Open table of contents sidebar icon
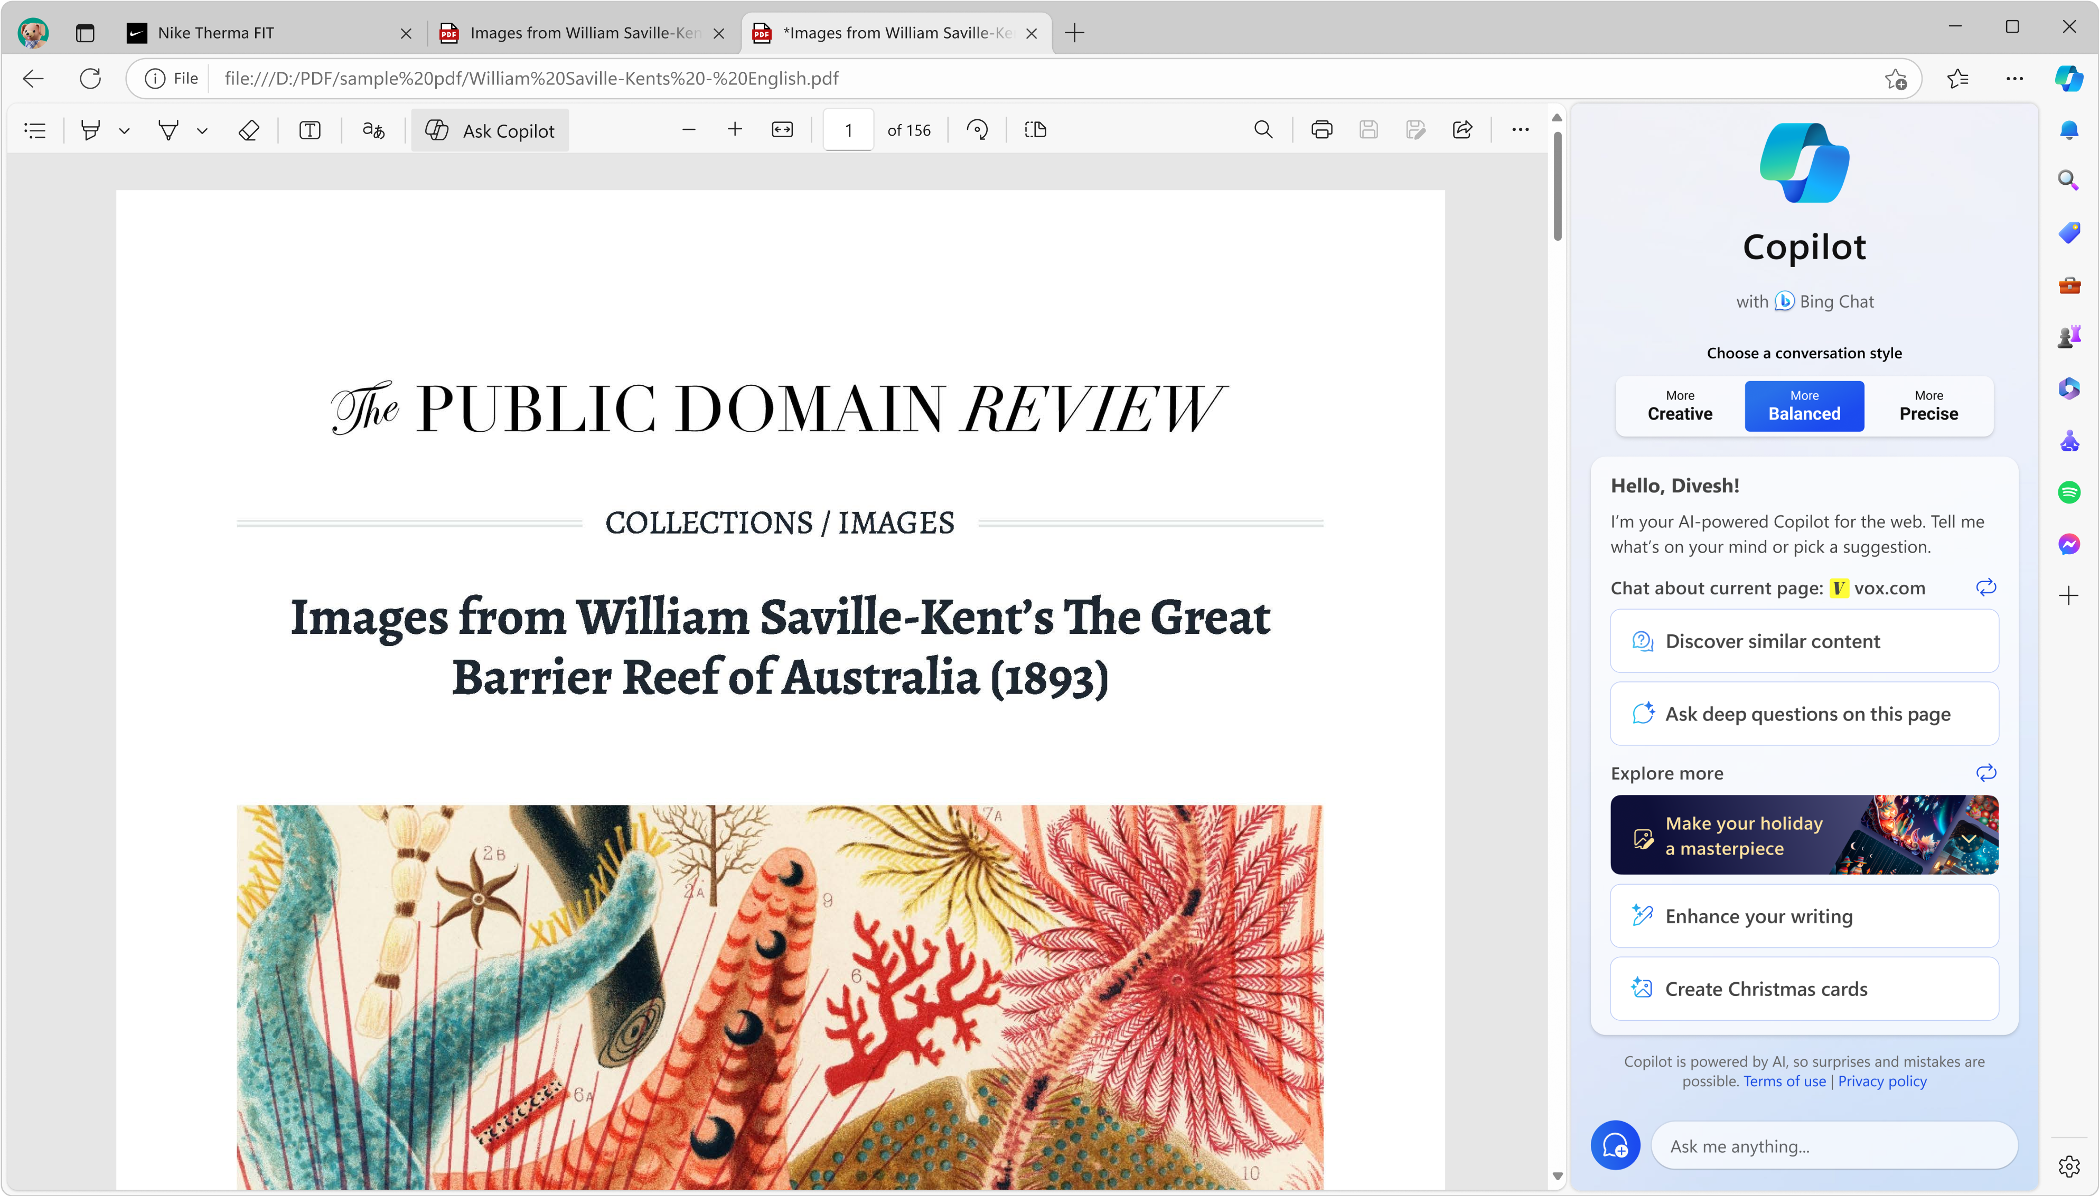This screenshot has height=1196, width=2099. [x=35, y=130]
